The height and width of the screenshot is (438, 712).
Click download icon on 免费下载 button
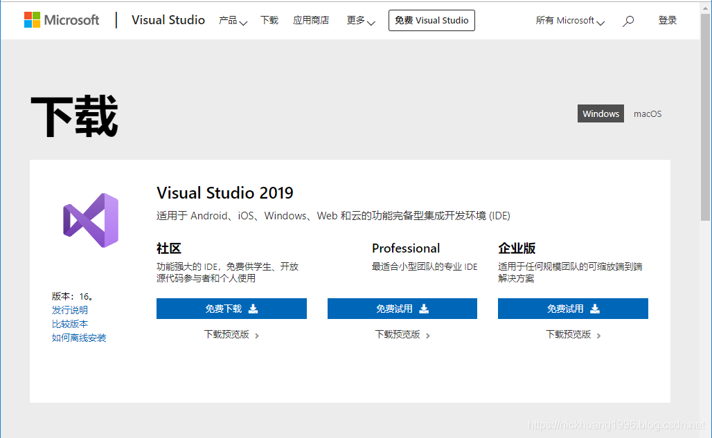click(x=253, y=309)
